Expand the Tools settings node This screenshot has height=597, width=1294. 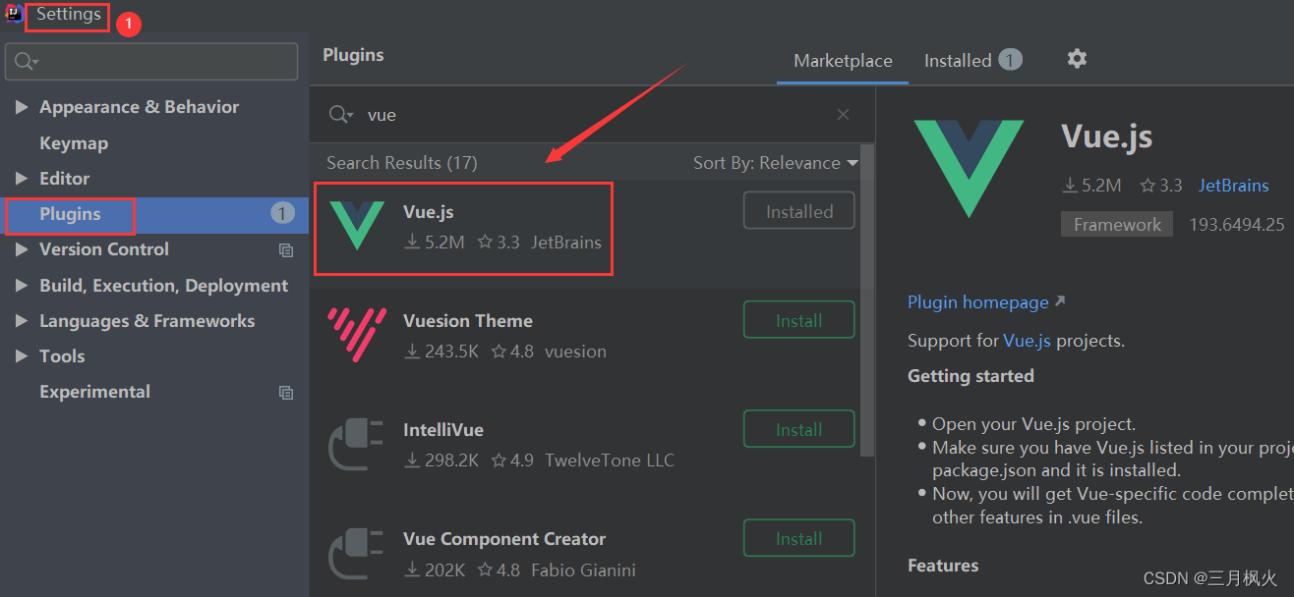[22, 356]
